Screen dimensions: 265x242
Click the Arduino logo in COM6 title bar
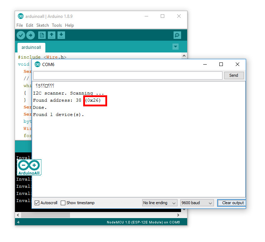pyautogui.click(x=37, y=64)
